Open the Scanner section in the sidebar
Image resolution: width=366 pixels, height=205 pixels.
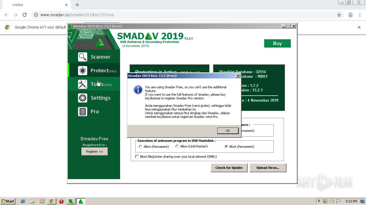tap(94, 57)
